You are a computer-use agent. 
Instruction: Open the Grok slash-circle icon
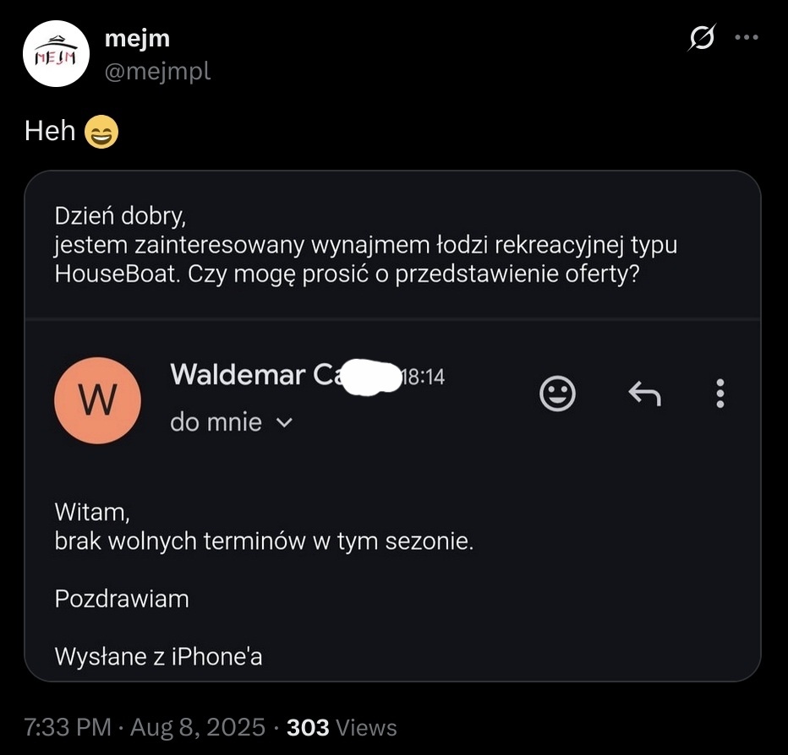[702, 38]
